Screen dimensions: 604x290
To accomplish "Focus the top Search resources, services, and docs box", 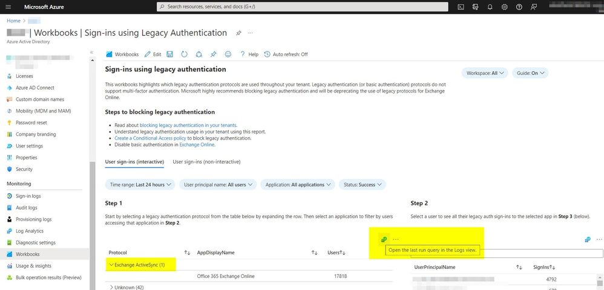I will (x=303, y=7).
